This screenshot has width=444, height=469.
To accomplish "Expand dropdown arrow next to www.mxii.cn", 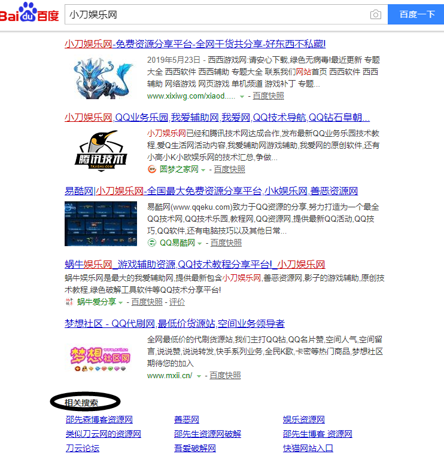I will pyautogui.click(x=199, y=376).
